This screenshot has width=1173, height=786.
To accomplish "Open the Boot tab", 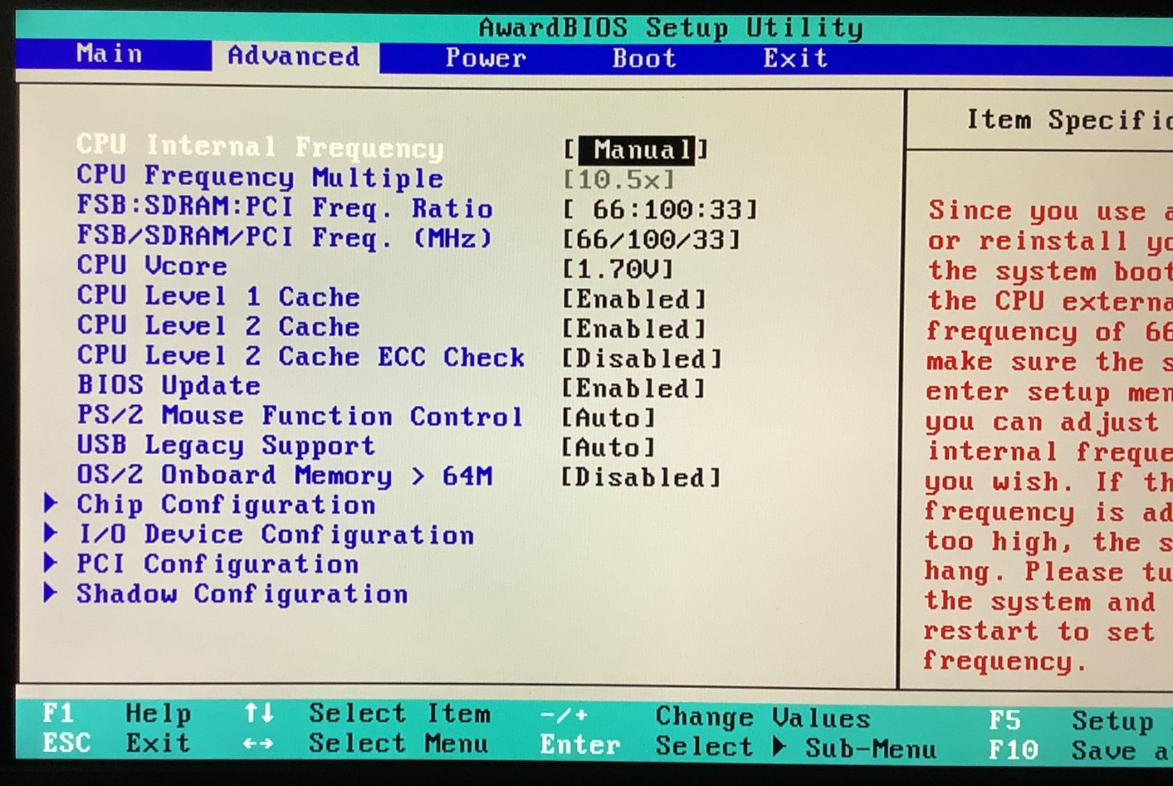I will click(644, 58).
